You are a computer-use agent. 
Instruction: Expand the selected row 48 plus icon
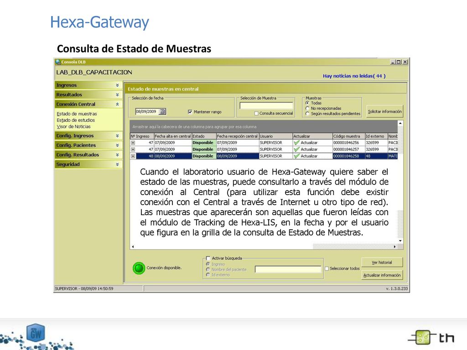pyautogui.click(x=133, y=156)
